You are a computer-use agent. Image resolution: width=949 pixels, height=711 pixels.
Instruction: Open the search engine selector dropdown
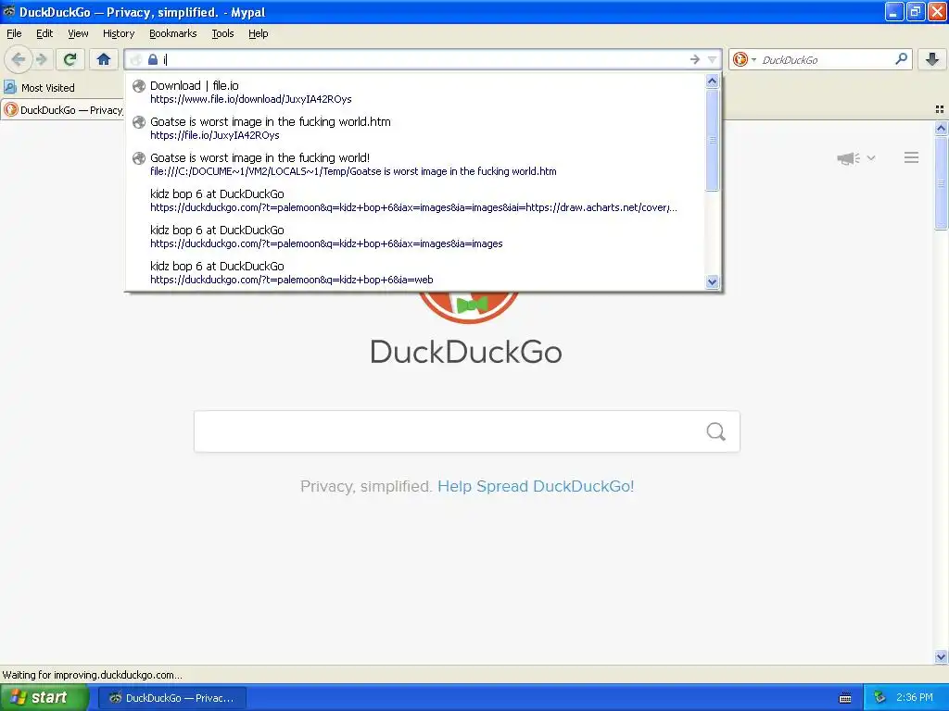pos(744,59)
